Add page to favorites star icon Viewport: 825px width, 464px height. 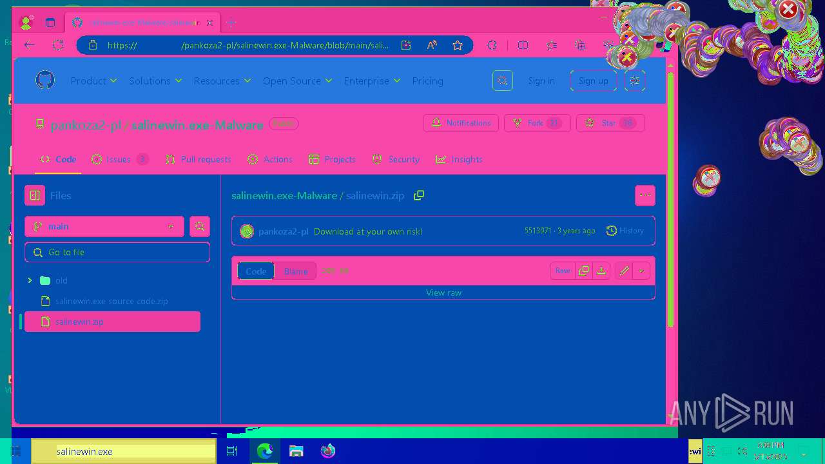458,45
